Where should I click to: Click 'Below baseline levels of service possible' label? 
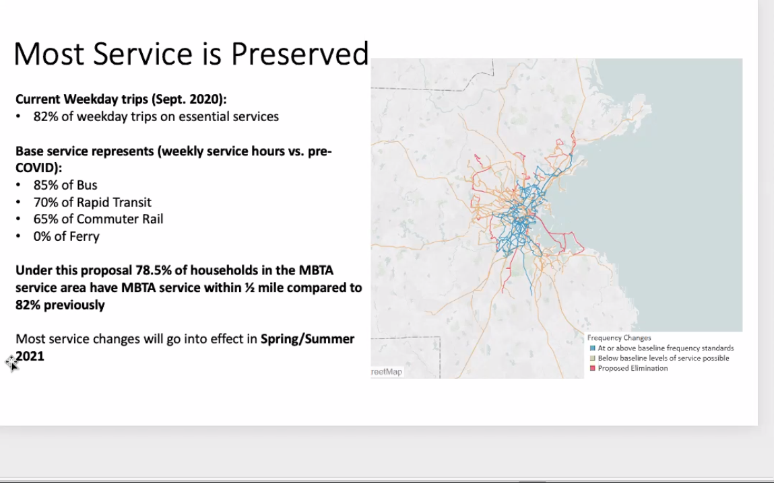pos(664,359)
